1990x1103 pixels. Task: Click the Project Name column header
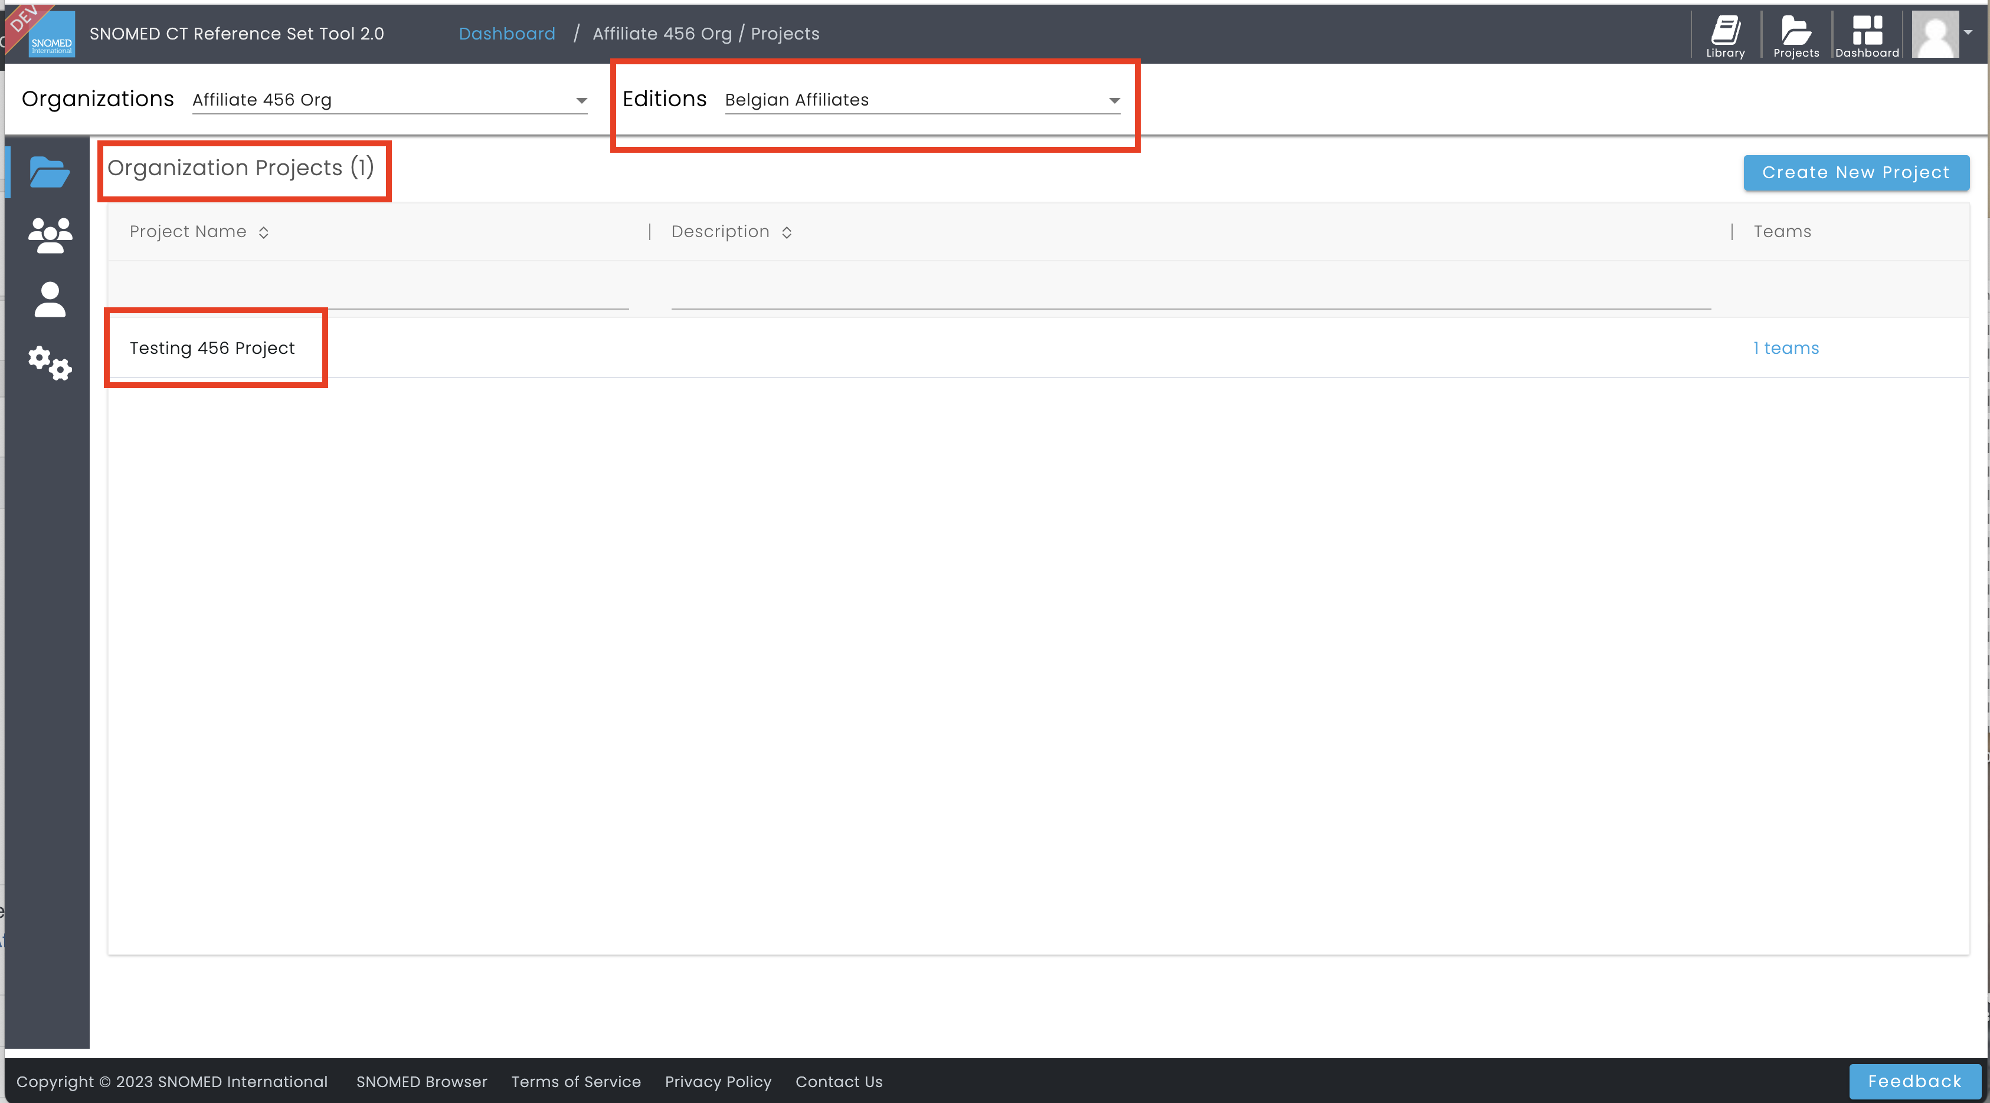pyautogui.click(x=188, y=232)
